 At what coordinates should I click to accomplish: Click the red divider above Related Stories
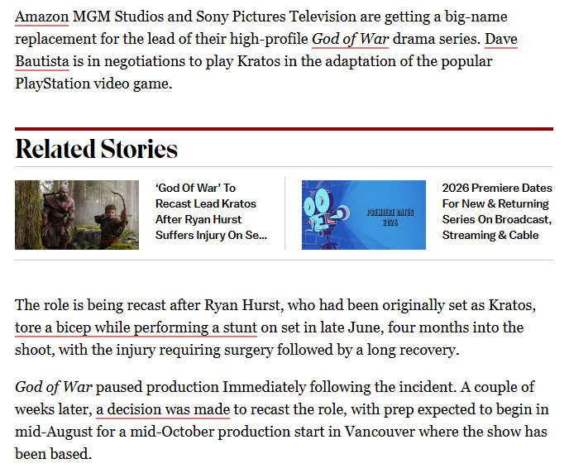click(284, 129)
